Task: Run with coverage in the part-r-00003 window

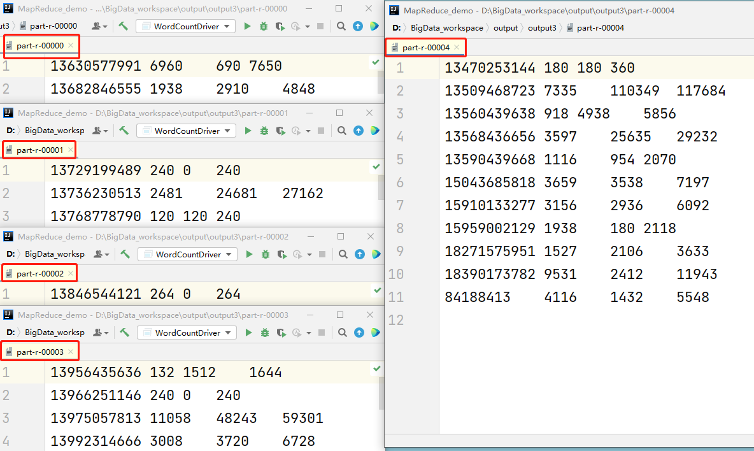Action: (281, 333)
